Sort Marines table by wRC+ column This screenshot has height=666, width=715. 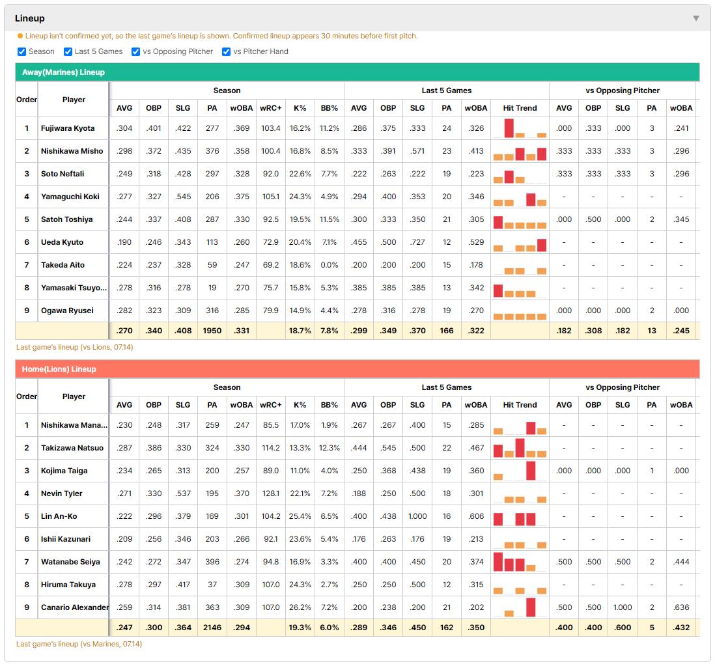(271, 108)
